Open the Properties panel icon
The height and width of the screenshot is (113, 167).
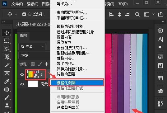click(x=160, y=66)
